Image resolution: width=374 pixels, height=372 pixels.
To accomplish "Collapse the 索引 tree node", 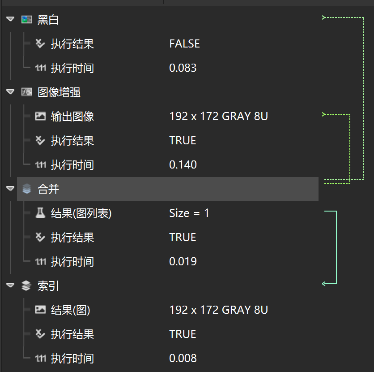I will pos(11,286).
